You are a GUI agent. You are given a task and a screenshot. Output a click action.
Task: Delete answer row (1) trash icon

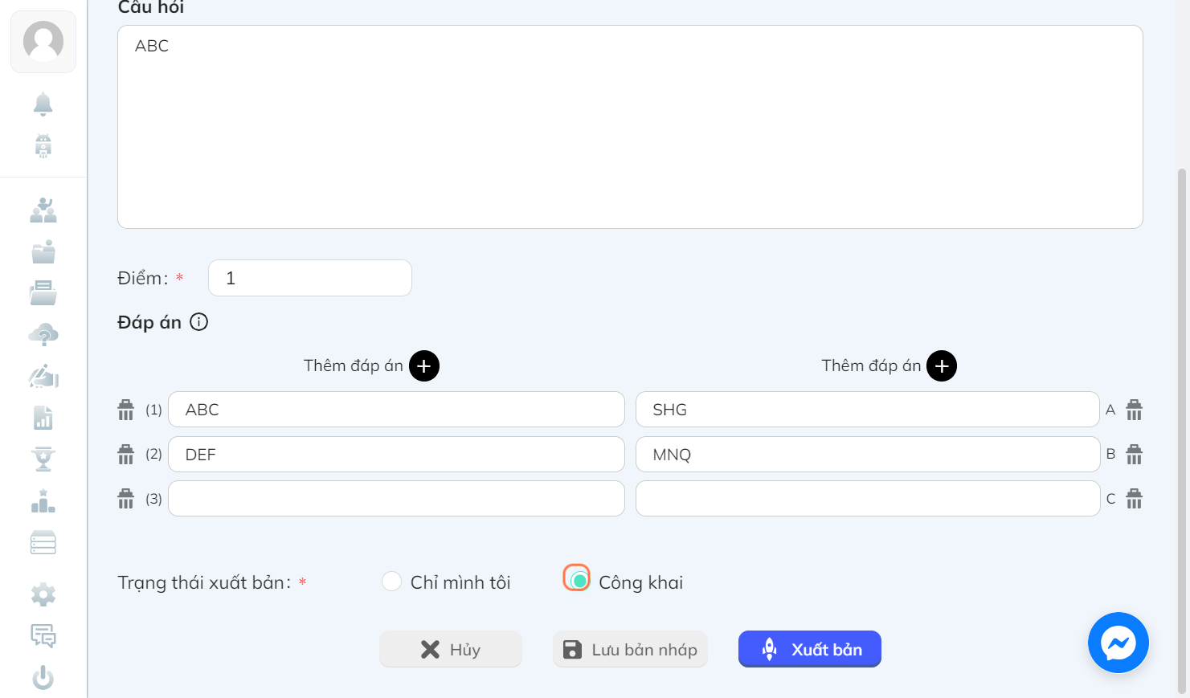[126, 410]
